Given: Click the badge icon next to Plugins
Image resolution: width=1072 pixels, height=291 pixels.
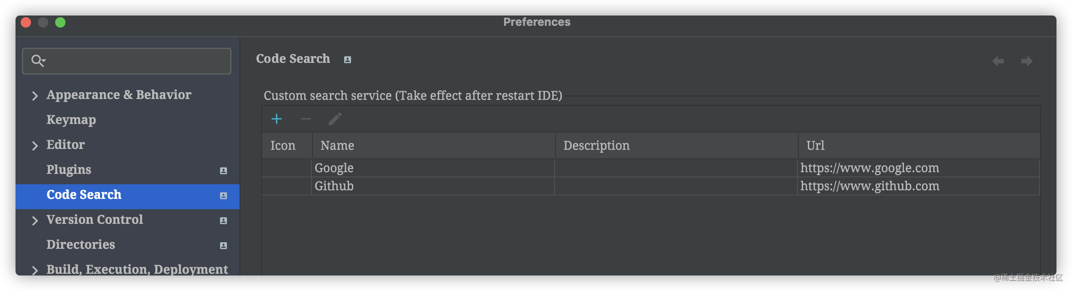Looking at the screenshot, I should click(x=223, y=171).
